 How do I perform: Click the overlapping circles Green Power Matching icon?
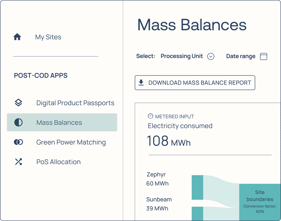tap(18, 142)
